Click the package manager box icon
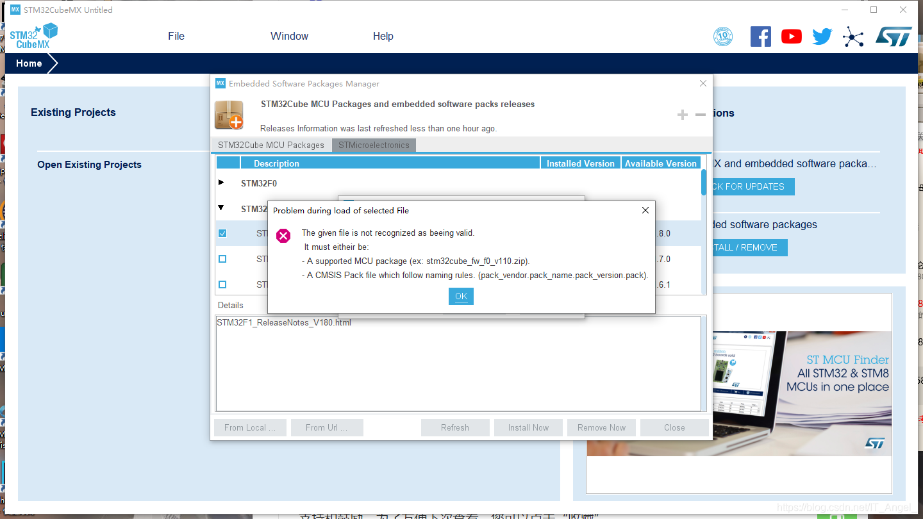The width and height of the screenshot is (923, 519). click(x=229, y=115)
